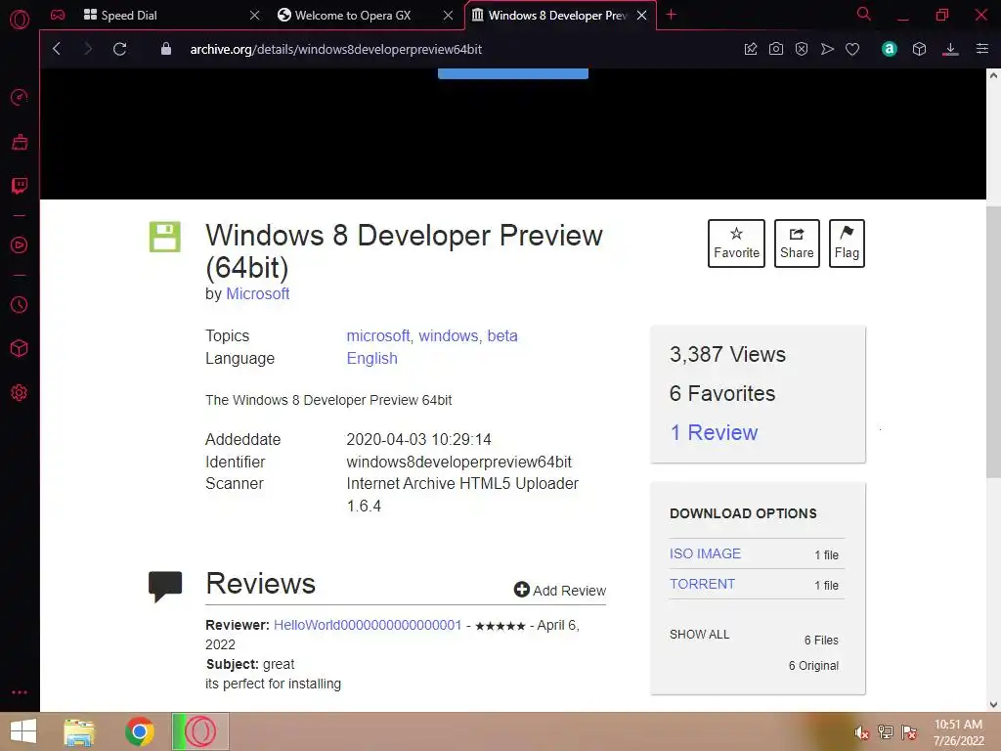This screenshot has height=751, width=1001.
Task: View site security lock info
Action: click(166, 49)
